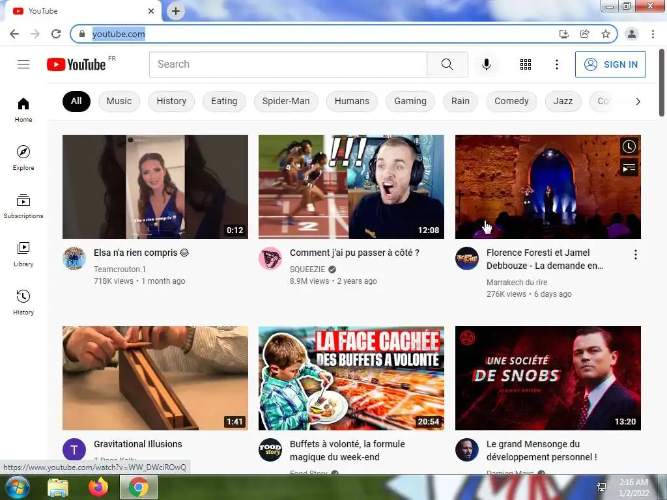
Task: Bookmark this page with star icon
Action: (606, 34)
